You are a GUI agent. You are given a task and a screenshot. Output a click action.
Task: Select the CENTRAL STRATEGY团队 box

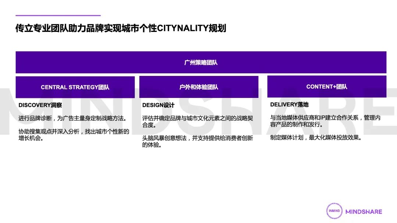click(x=75, y=87)
